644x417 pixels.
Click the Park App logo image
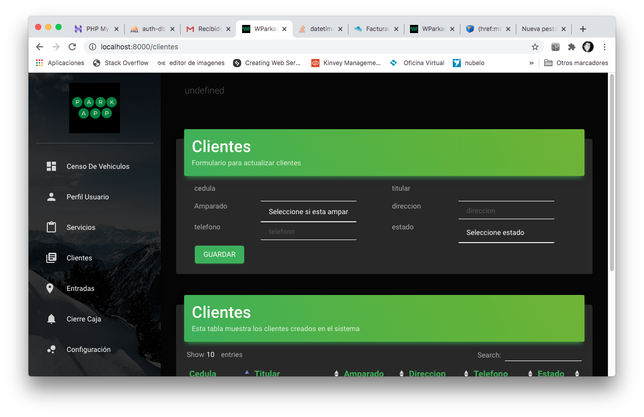click(x=95, y=108)
